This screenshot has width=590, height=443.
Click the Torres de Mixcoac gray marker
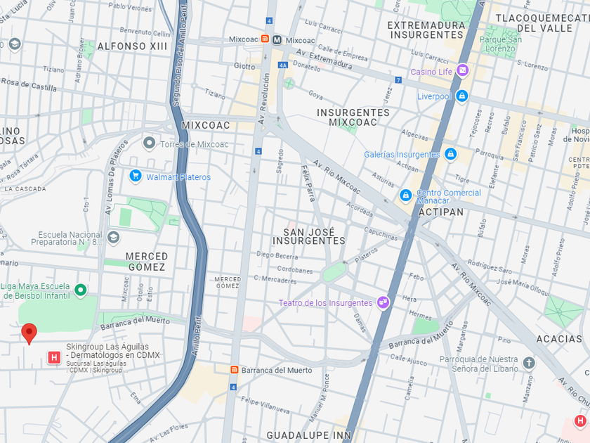click(150, 143)
